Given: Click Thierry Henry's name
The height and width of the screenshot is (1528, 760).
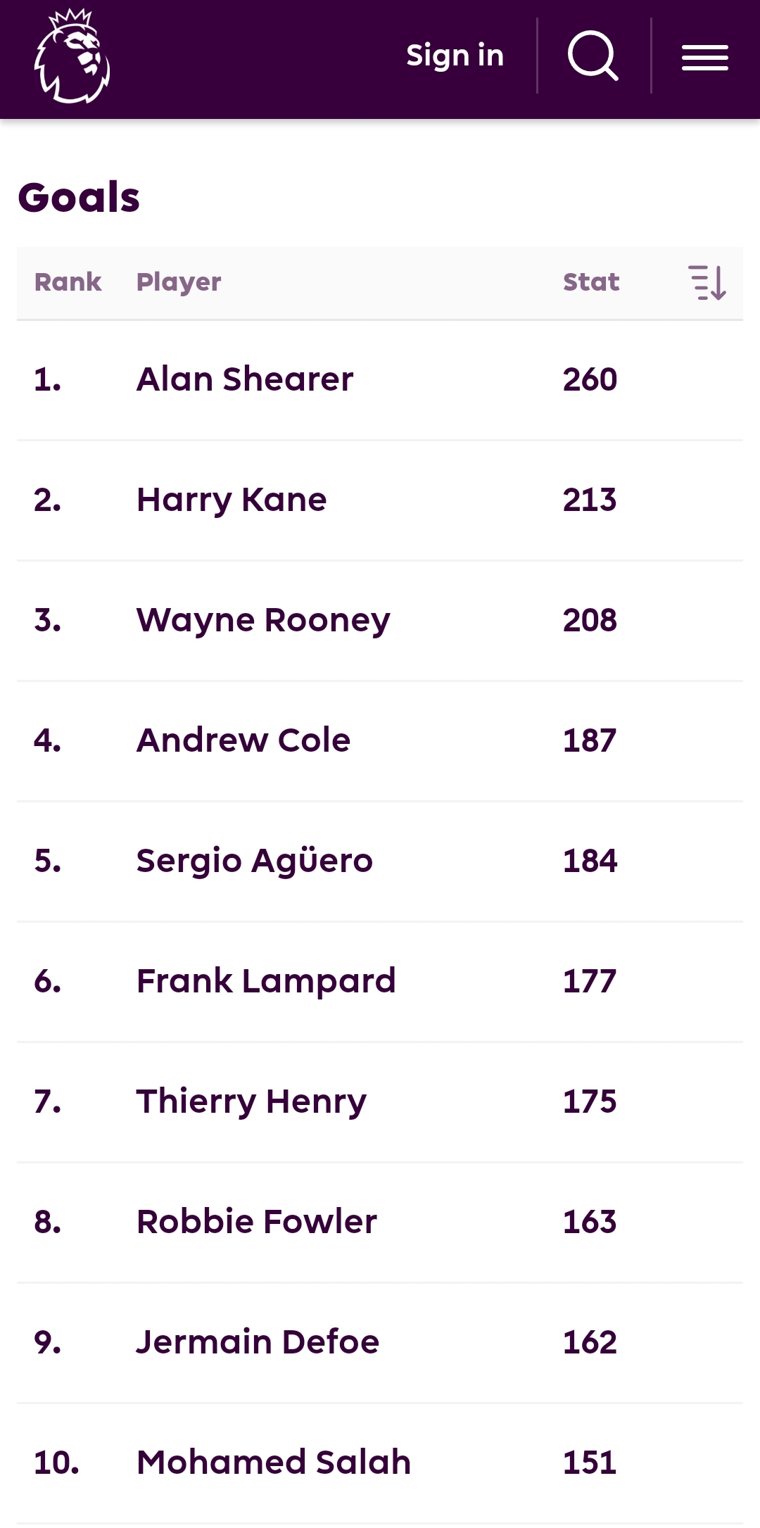Looking at the screenshot, I should pyautogui.click(x=251, y=1101).
